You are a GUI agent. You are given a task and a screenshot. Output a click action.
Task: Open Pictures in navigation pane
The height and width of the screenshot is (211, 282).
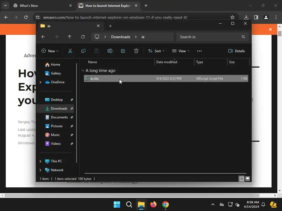pyautogui.click(x=55, y=126)
